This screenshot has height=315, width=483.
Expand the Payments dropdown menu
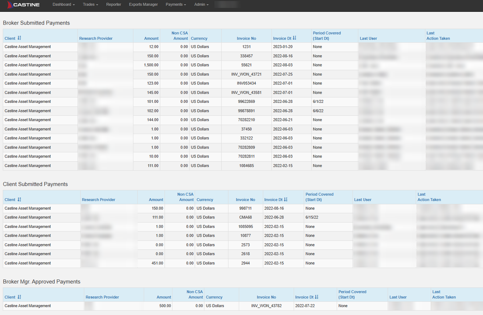(x=176, y=5)
